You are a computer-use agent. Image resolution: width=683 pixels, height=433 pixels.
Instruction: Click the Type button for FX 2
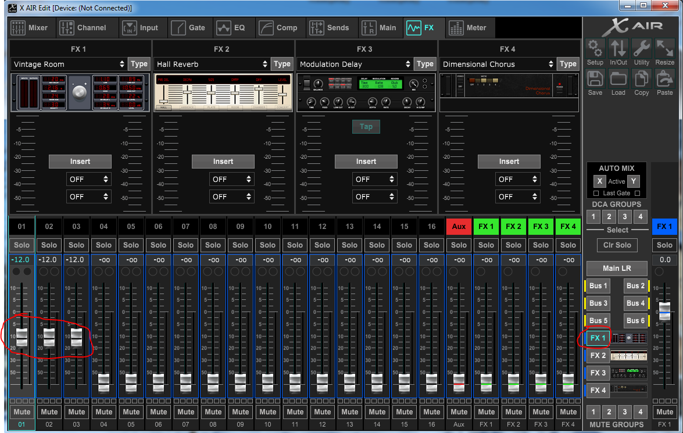click(x=282, y=64)
